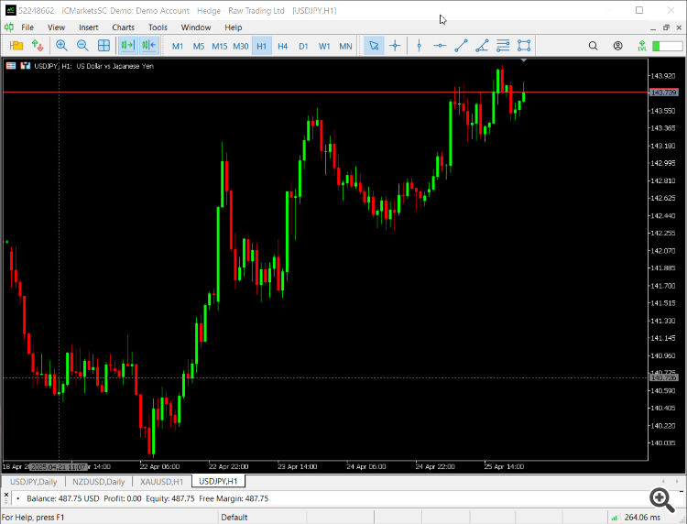Click the Balance: 487.75 USD text

[63, 498]
